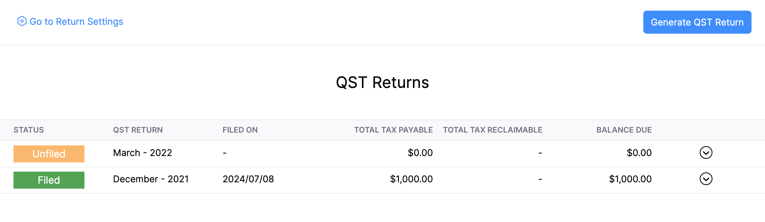This screenshot has height=222, width=765.
Task: Click the TOTAL TAX PAYABLE column header
Action: (x=393, y=130)
